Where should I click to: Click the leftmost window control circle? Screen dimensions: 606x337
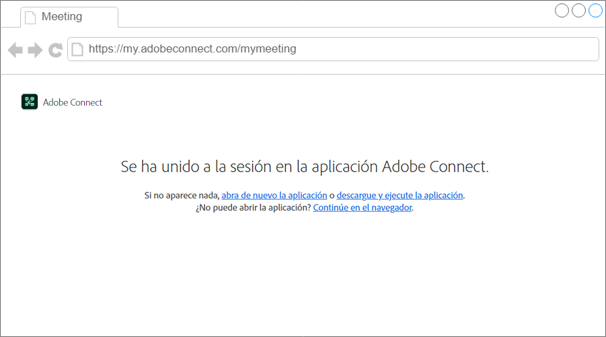coord(562,11)
